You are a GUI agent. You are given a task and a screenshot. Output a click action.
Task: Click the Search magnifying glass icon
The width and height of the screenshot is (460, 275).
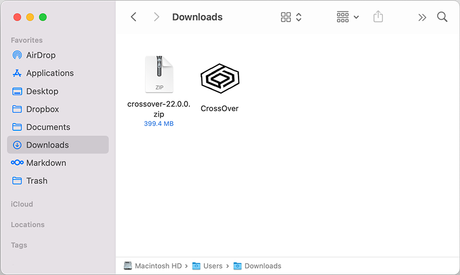442,17
